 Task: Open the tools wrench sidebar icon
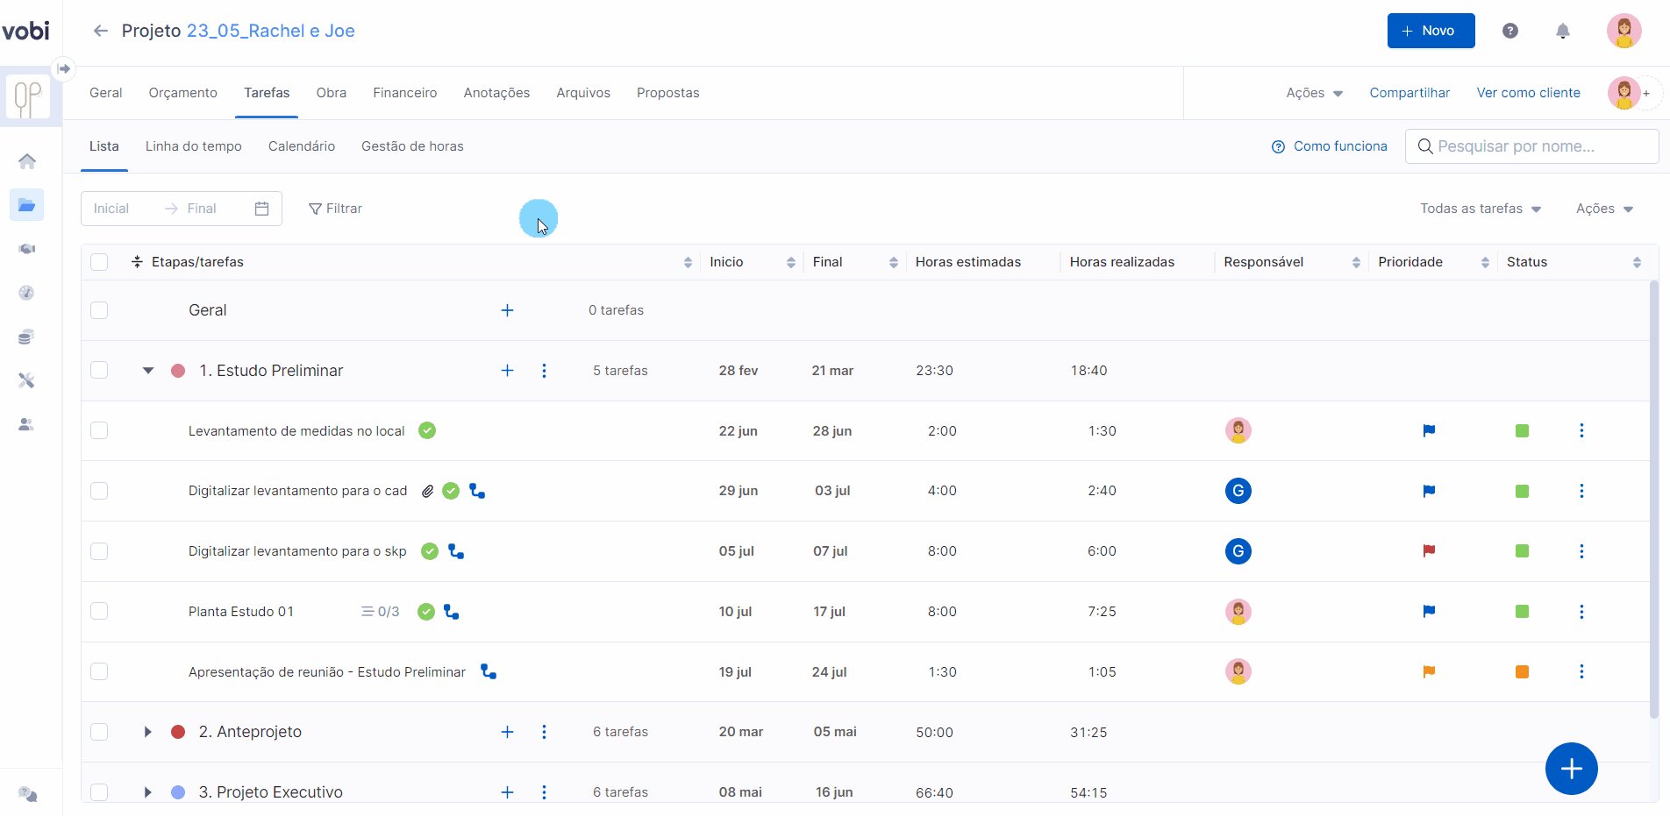[27, 380]
